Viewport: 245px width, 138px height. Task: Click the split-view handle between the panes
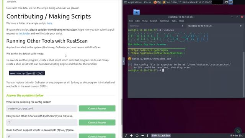(124, 61)
